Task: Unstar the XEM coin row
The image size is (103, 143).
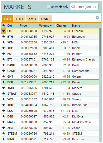Action: click(4, 42)
